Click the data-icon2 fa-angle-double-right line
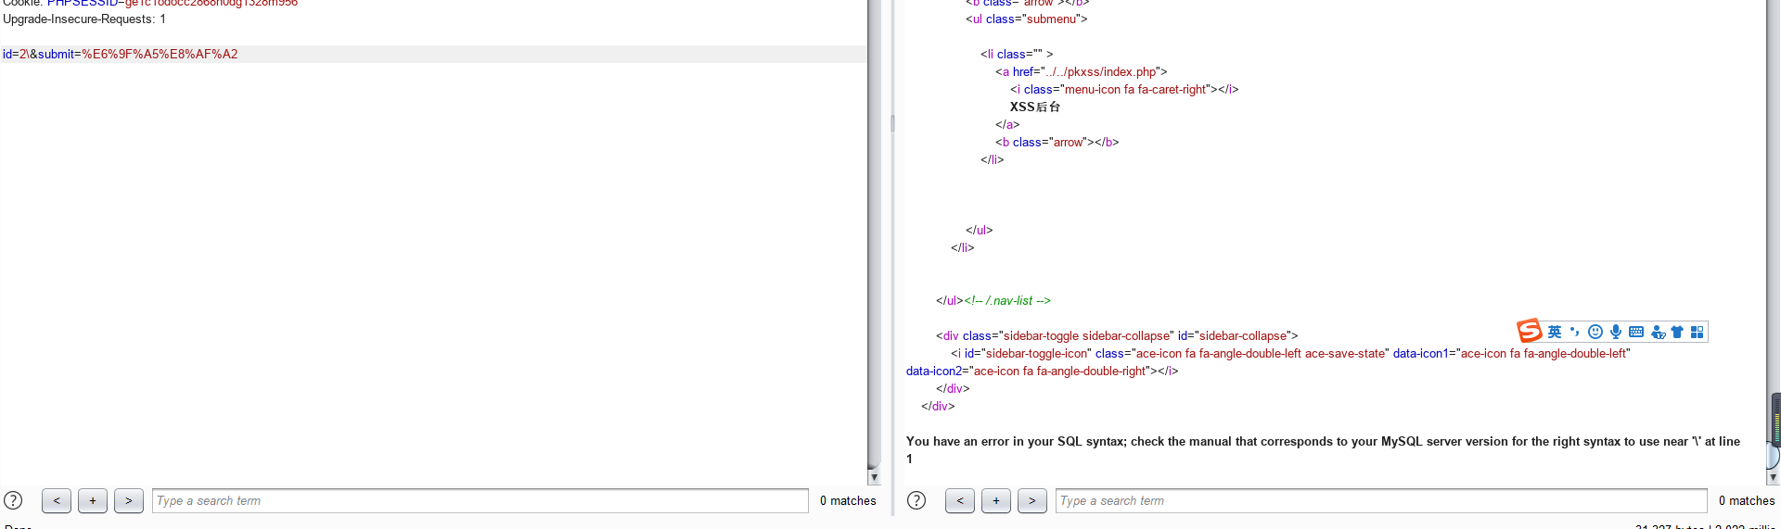 (1042, 371)
